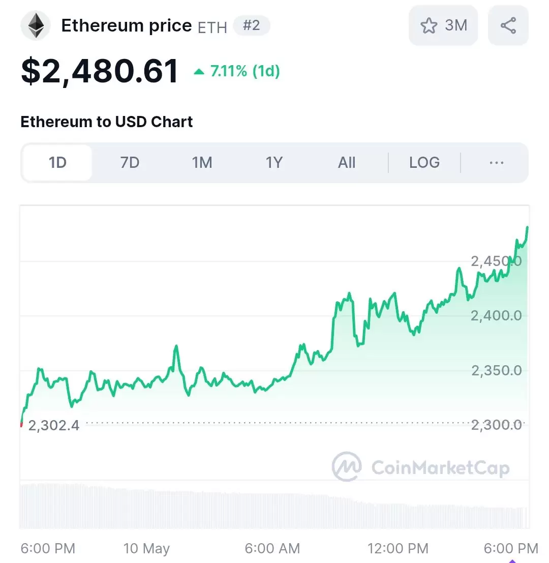Image resolution: width=549 pixels, height=563 pixels.
Task: Show the All time chart range
Action: [x=347, y=163]
